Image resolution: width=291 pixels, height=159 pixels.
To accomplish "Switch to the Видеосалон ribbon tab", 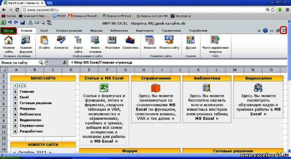I will [x=145, y=31].
